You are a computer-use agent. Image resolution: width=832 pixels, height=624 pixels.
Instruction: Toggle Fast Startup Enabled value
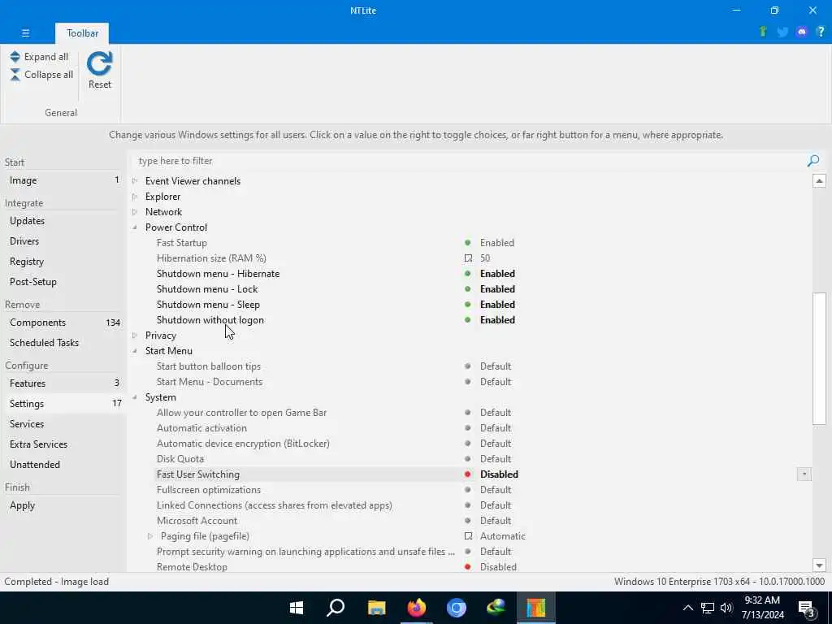pos(496,242)
